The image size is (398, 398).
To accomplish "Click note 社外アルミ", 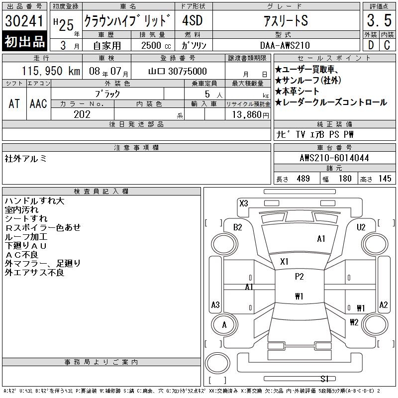I will click(x=26, y=158).
